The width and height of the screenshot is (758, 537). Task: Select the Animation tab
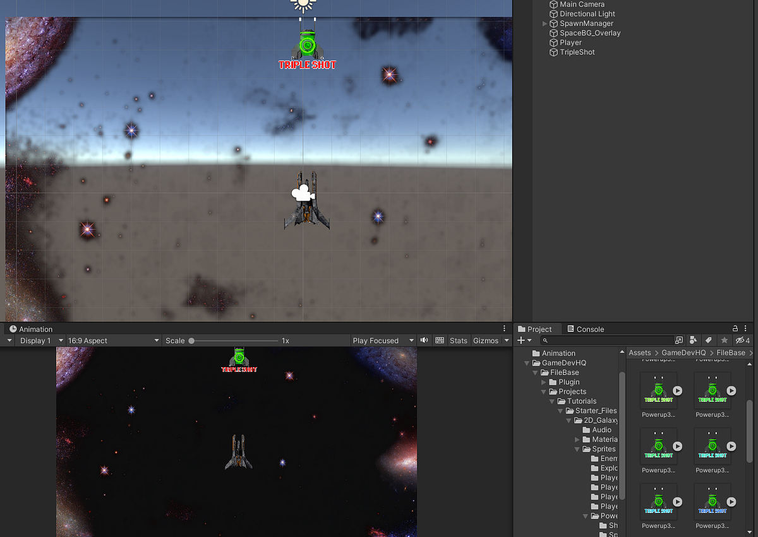click(x=34, y=329)
